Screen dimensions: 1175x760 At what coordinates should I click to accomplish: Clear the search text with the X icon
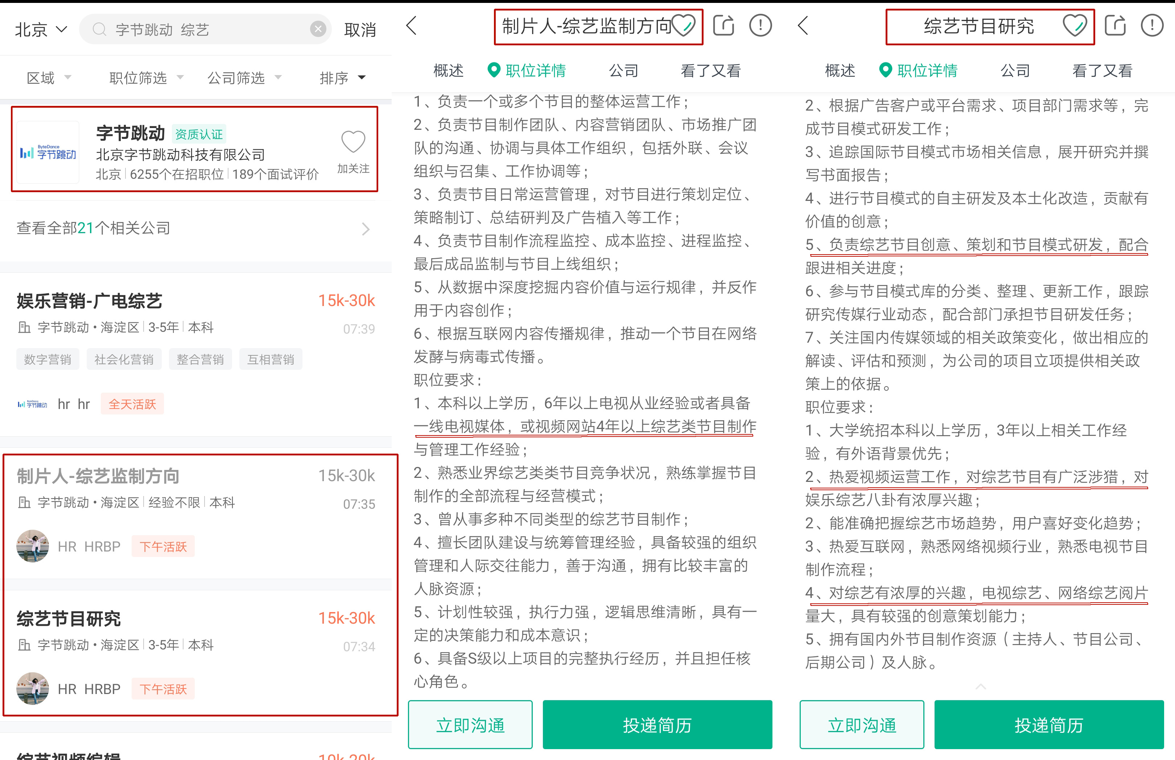point(318,29)
